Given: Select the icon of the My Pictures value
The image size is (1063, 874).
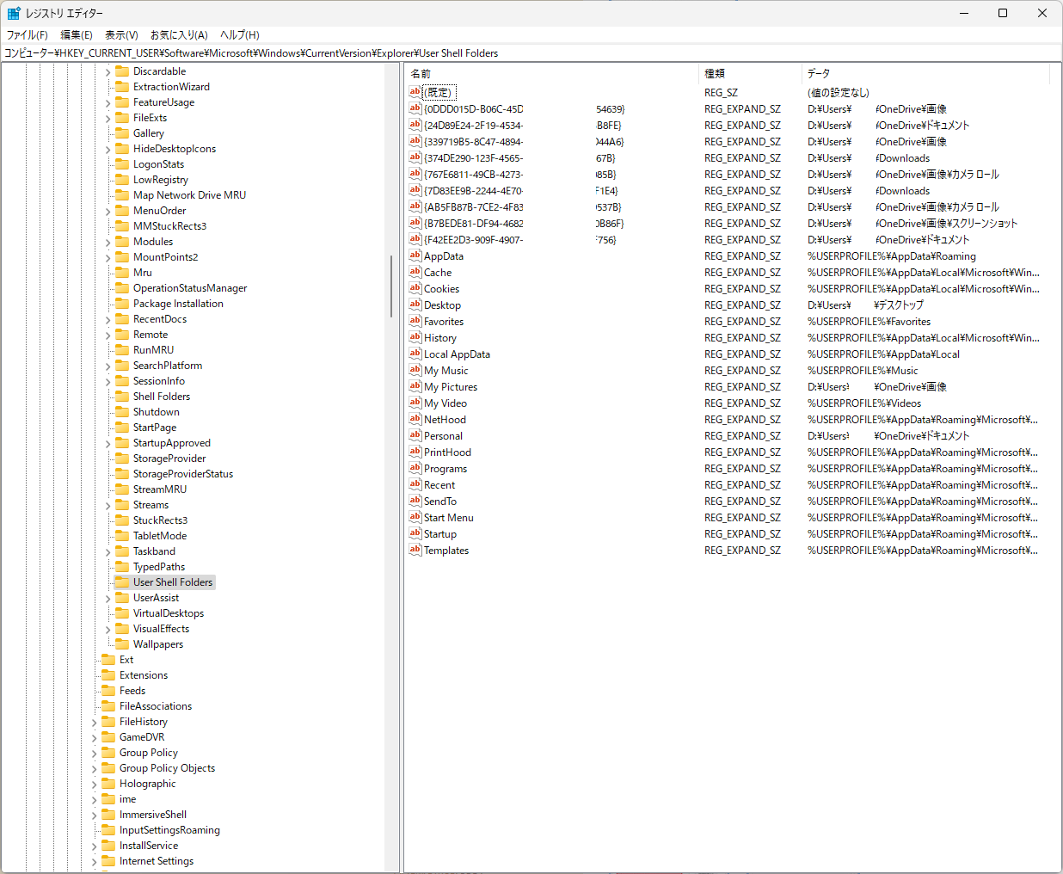Looking at the screenshot, I should [415, 386].
